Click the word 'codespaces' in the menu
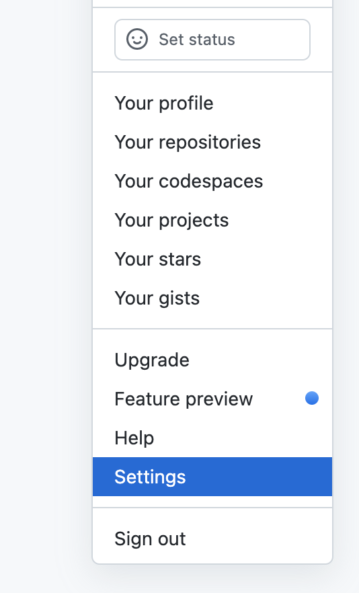This screenshot has height=593, width=359. point(210,182)
